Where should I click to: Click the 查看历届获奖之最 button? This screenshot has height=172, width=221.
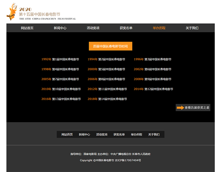pyautogui.click(x=193, y=108)
